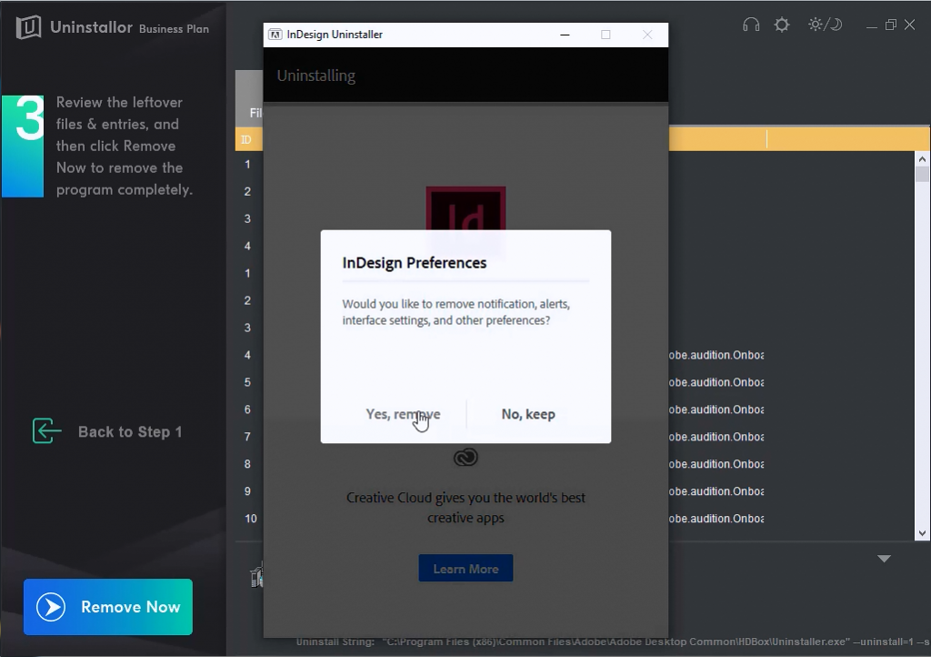Click the play arrow icon on Remove Now
This screenshot has height=657, width=931.
(51, 607)
